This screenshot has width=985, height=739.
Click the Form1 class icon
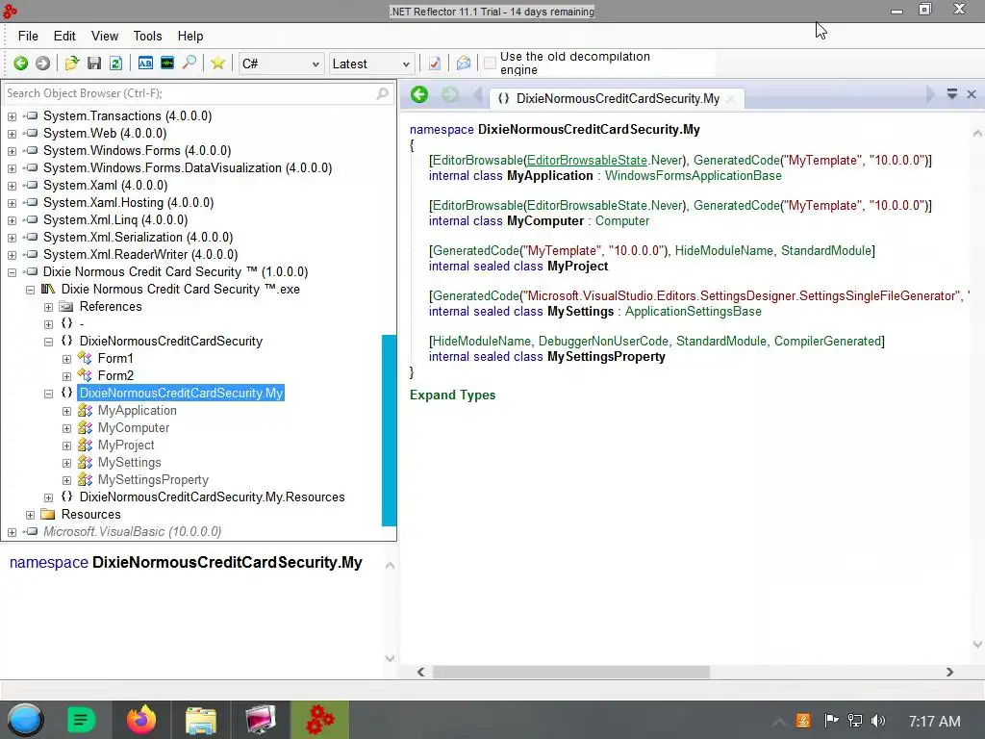click(85, 358)
